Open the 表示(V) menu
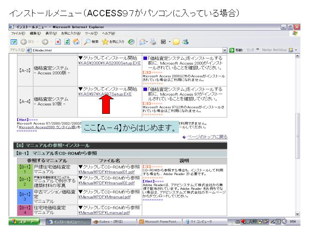 [x=51, y=34]
